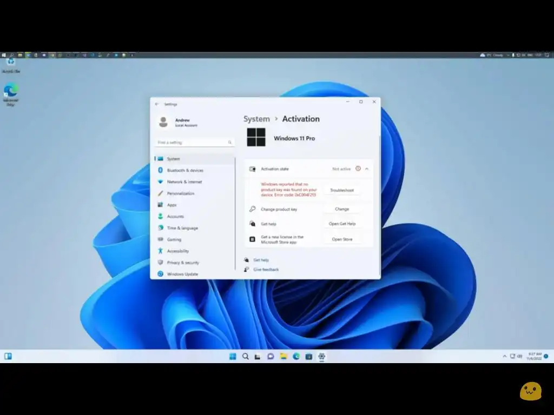The height and width of the screenshot is (415, 554).
Task: Click the "Not active" status text
Action: (341, 169)
